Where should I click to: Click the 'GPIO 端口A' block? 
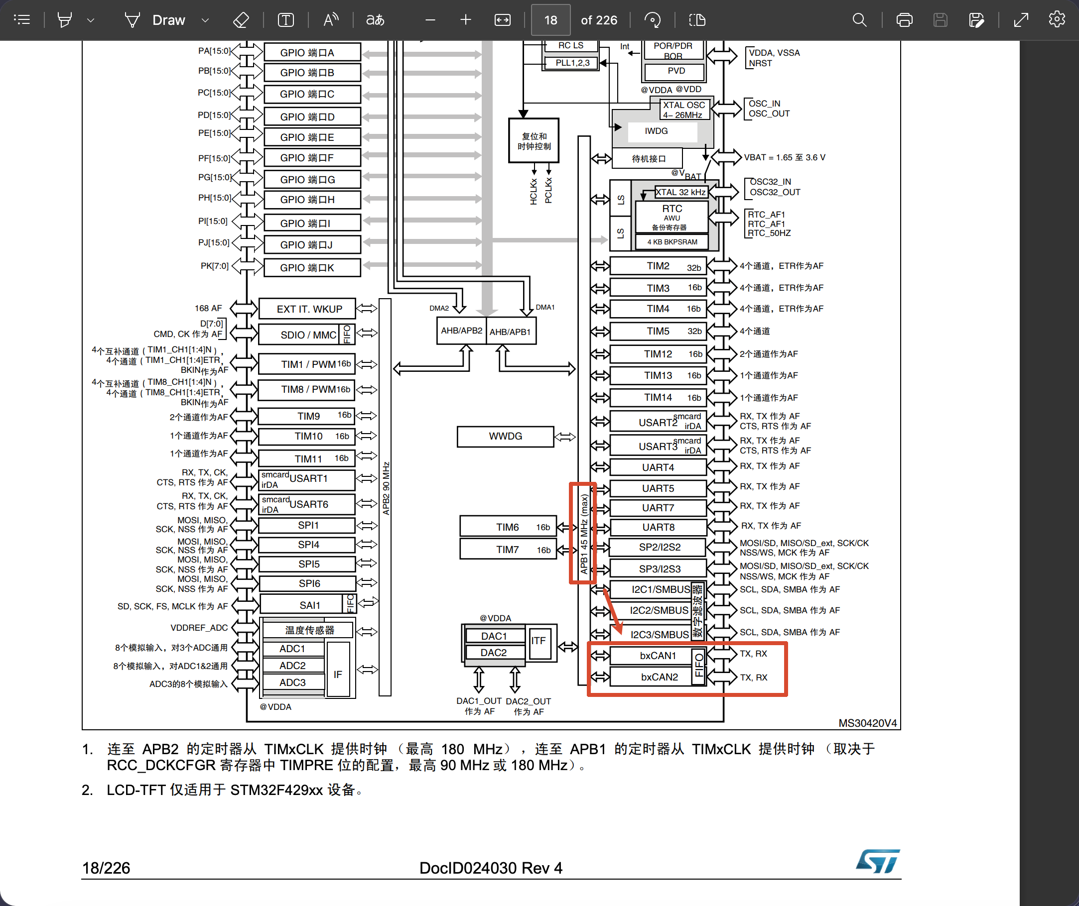click(312, 52)
